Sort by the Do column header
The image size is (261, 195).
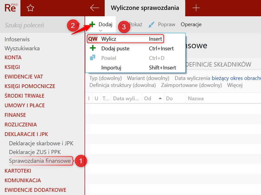click(175, 99)
